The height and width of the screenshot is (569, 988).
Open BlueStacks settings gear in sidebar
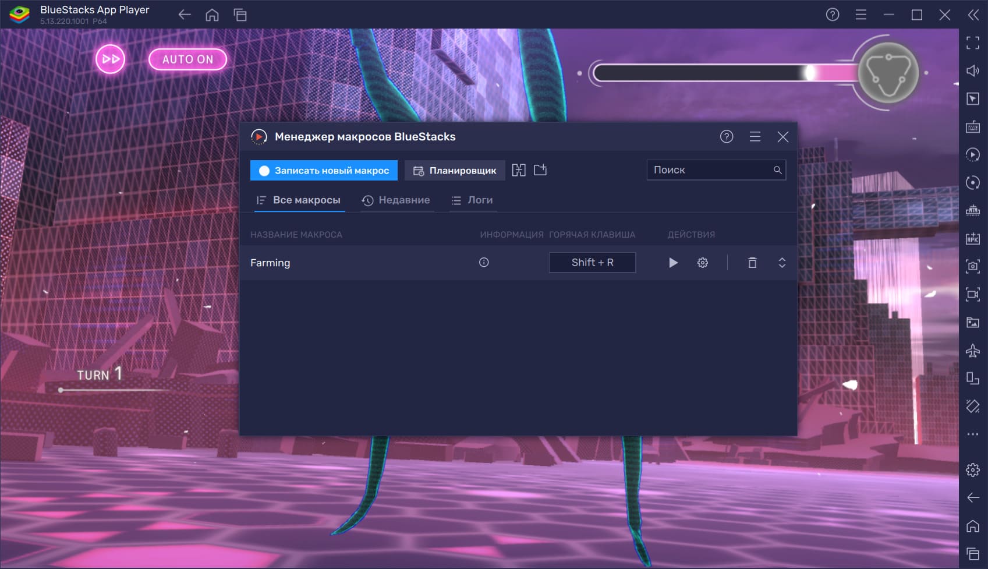click(973, 469)
